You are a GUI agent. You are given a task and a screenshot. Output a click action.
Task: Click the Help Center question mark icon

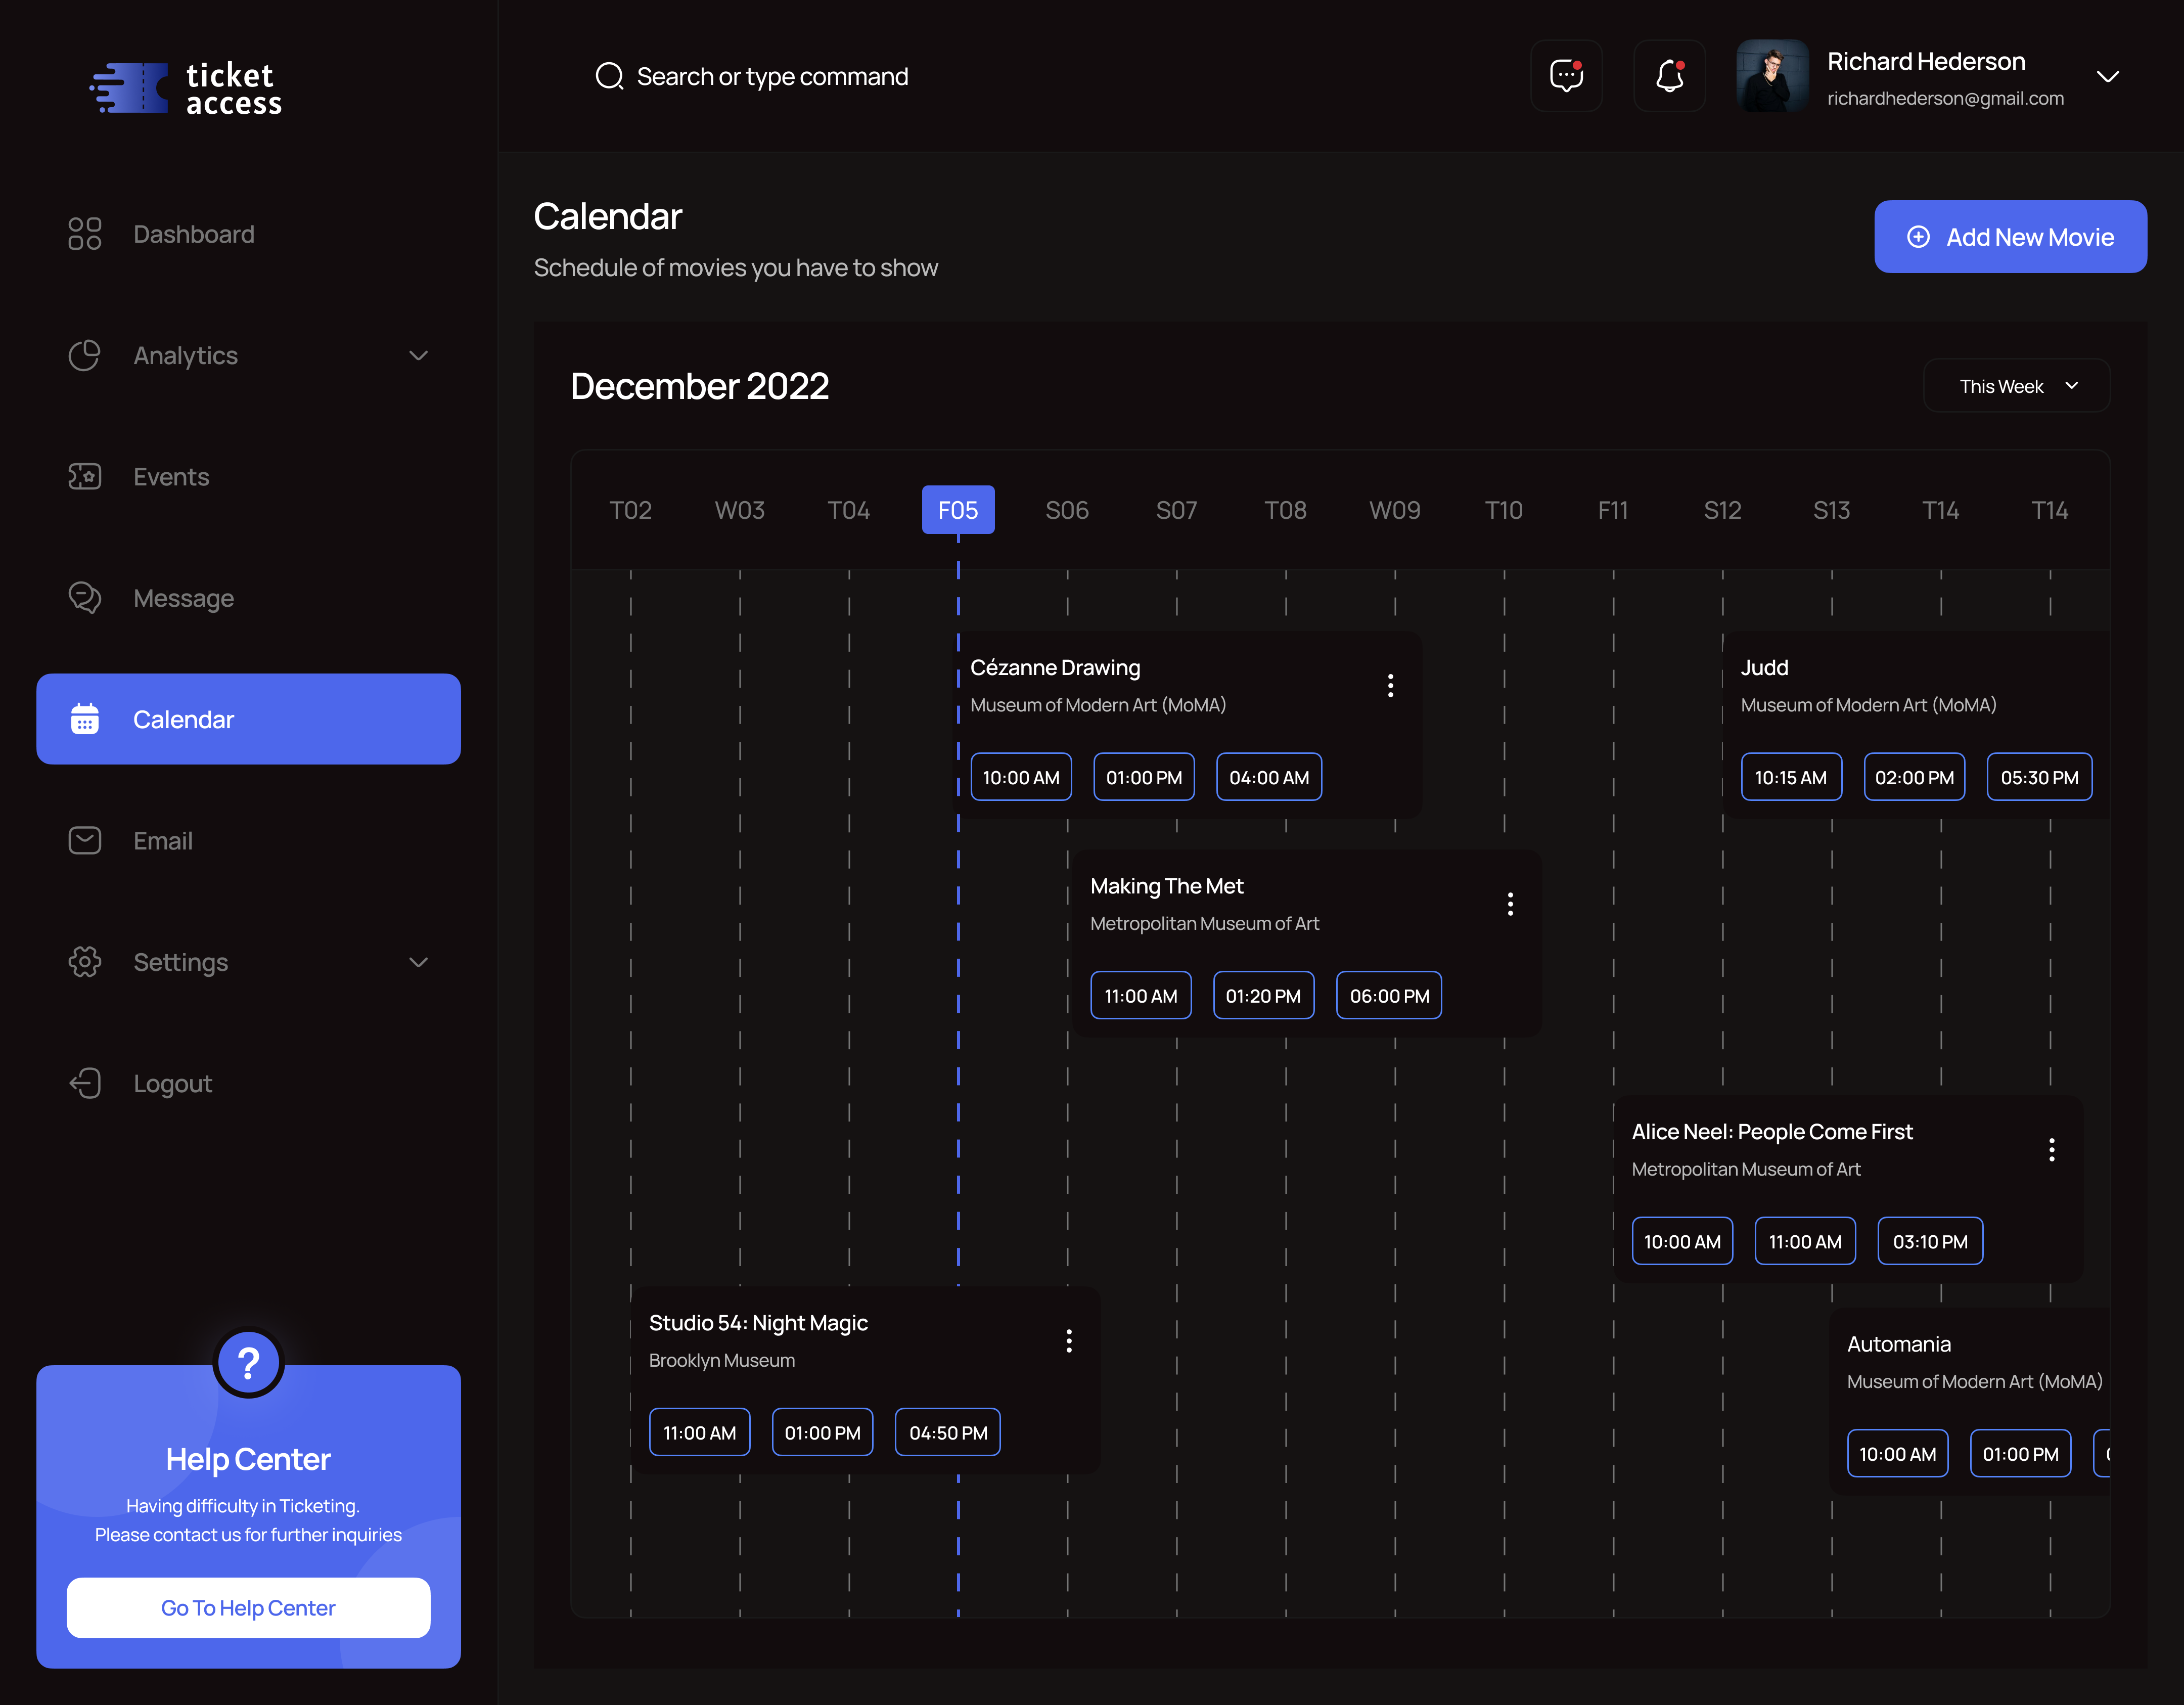click(x=249, y=1363)
